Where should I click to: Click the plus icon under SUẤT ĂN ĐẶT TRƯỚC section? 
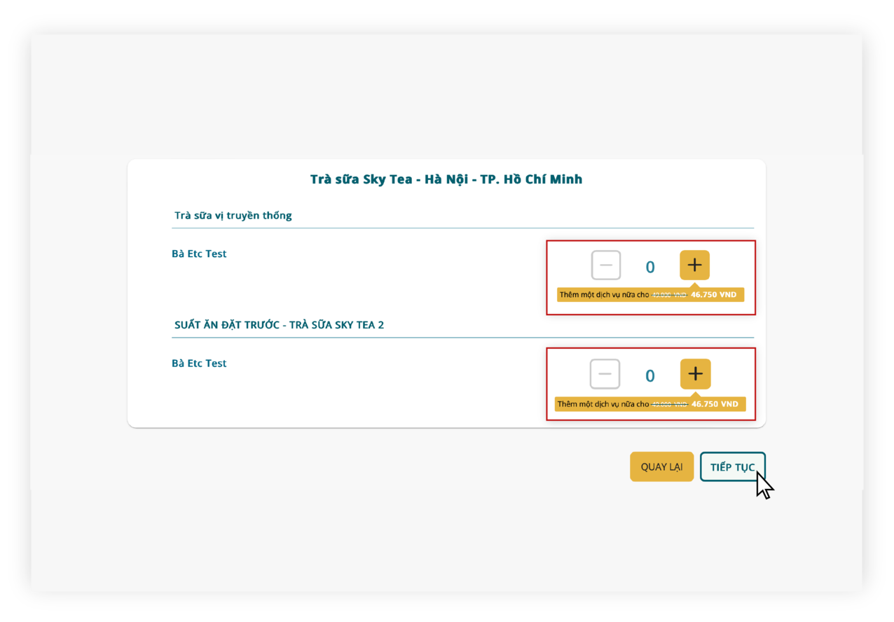pos(695,374)
